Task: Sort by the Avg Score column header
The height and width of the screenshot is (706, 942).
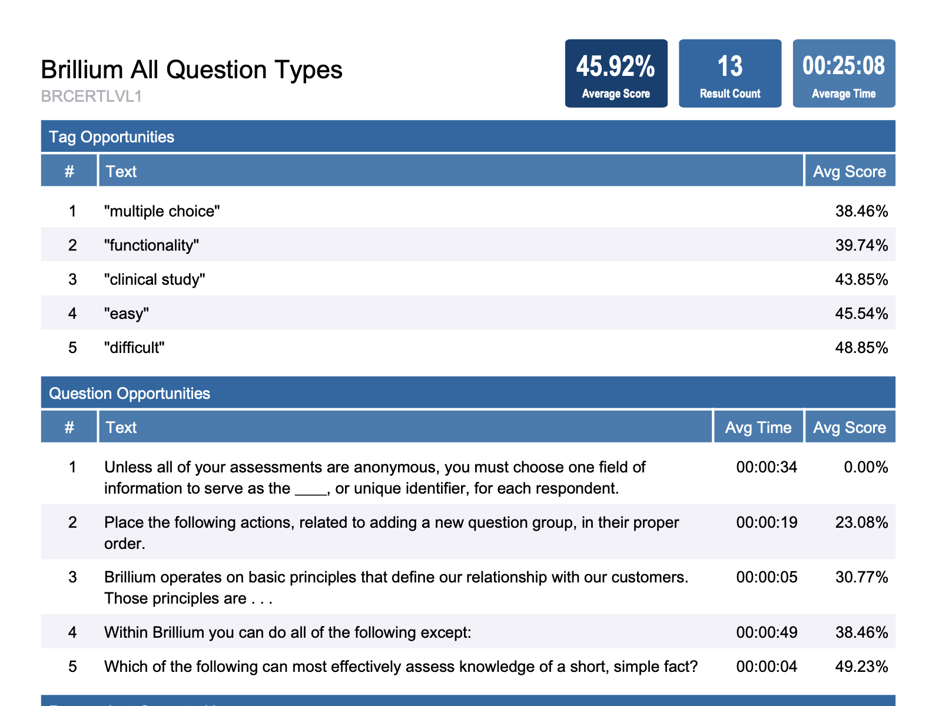Action: [850, 171]
